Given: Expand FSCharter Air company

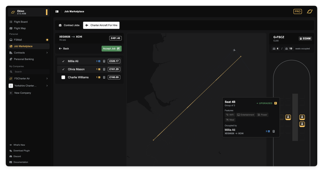Looking at the screenshot, I should (x=47, y=78).
